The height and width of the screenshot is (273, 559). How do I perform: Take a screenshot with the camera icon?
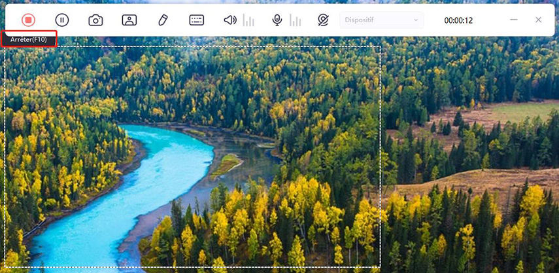coord(95,20)
